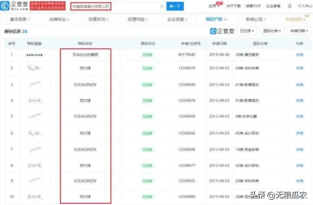This screenshot has height=205, width=313.
Task: Click the 苏打绿 trademark image in row 6
Action: tap(34, 133)
